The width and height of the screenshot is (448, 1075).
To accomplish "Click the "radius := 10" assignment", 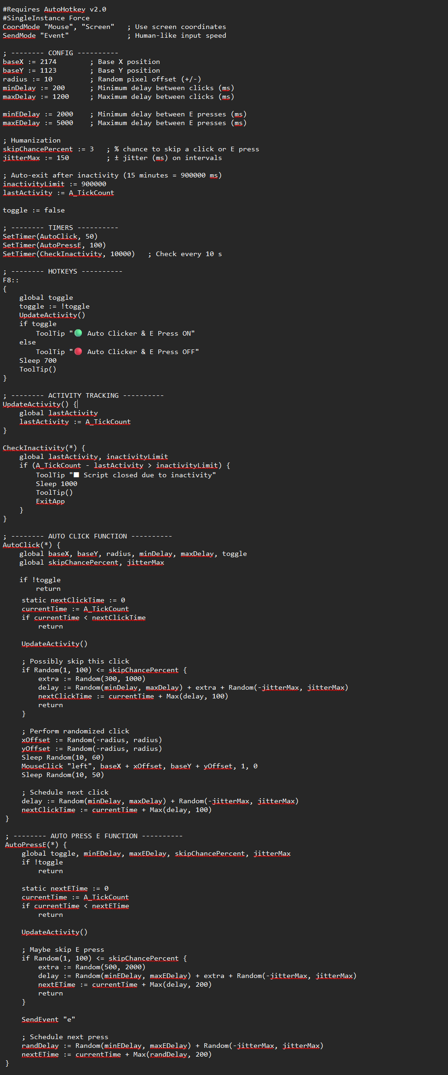I will tap(28, 79).
